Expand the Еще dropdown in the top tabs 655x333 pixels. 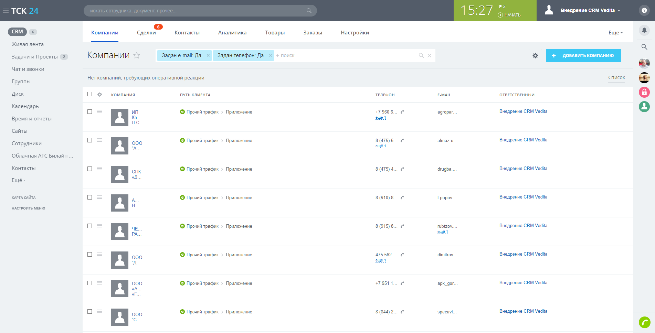coord(615,33)
